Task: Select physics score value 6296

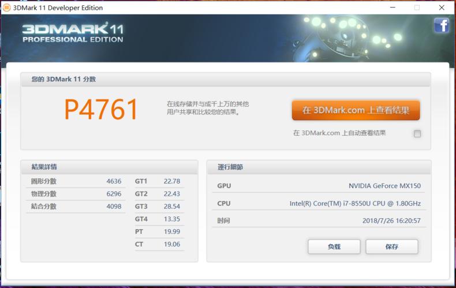Action: (x=114, y=194)
